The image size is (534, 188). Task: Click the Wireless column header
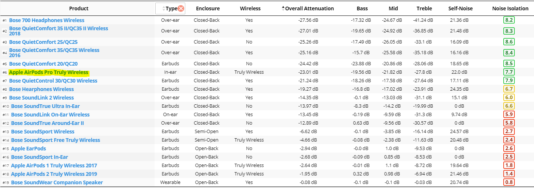250,8
